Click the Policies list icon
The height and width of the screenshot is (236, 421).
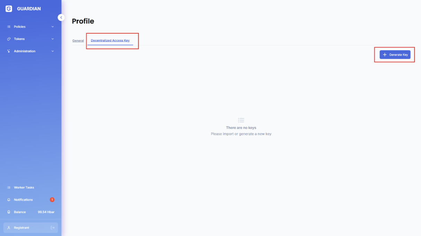click(x=9, y=27)
